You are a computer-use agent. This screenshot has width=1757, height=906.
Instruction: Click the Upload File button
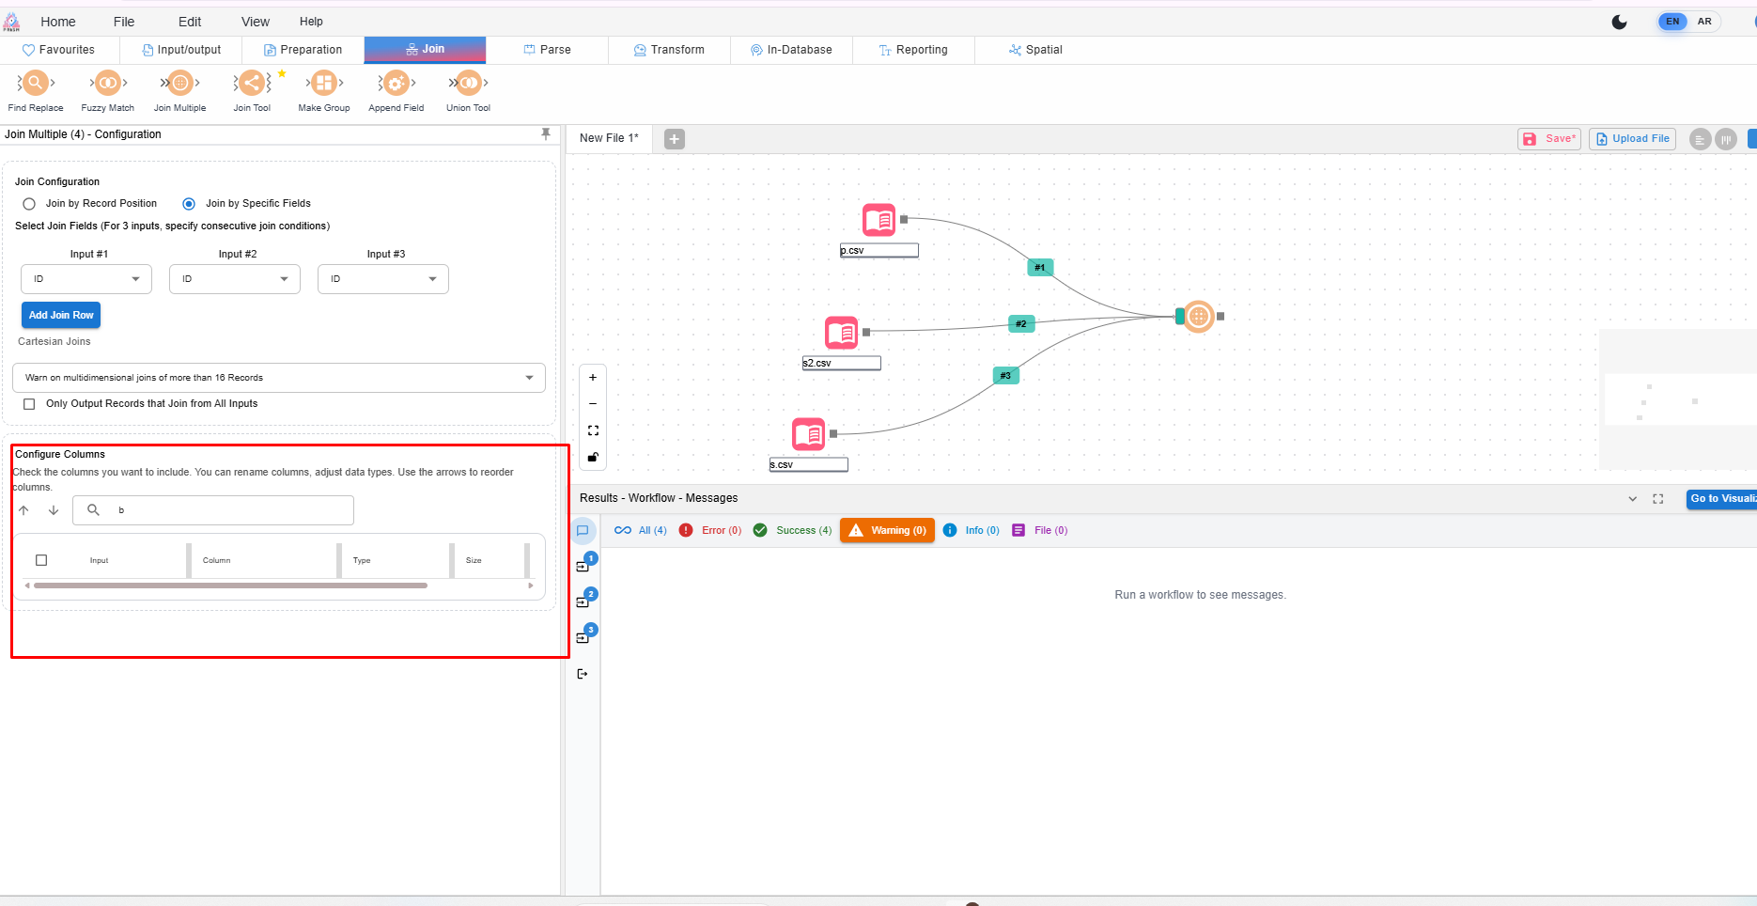(1632, 139)
